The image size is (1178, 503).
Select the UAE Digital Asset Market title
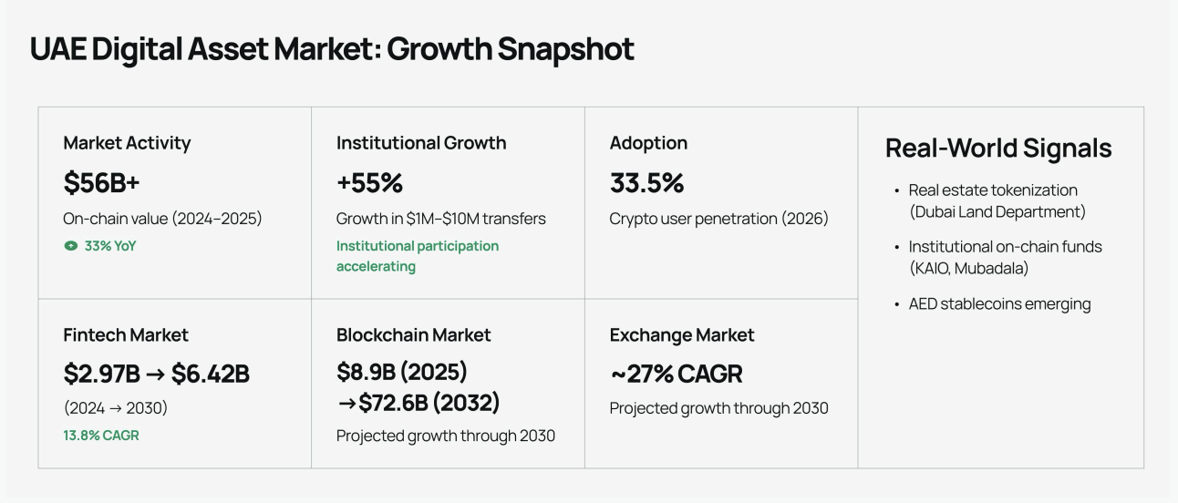(332, 49)
